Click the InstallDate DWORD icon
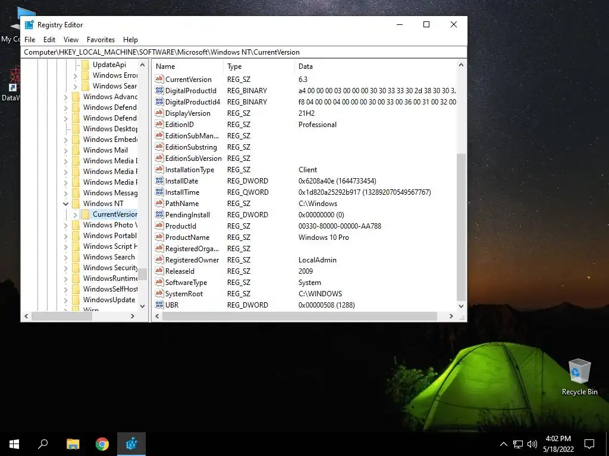 (x=159, y=180)
